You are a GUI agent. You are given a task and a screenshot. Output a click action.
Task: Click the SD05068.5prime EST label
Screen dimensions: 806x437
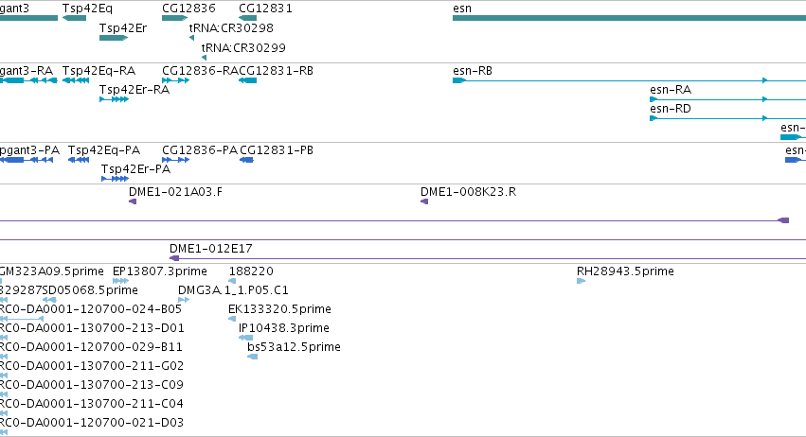tap(90, 290)
